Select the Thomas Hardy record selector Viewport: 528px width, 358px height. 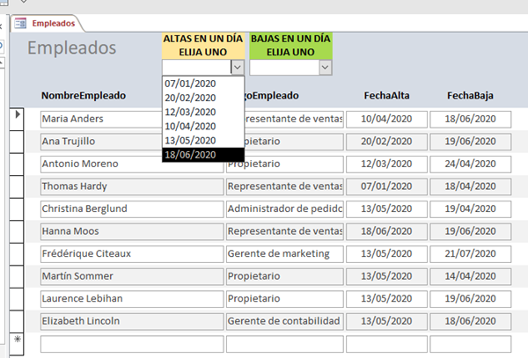[17, 186]
